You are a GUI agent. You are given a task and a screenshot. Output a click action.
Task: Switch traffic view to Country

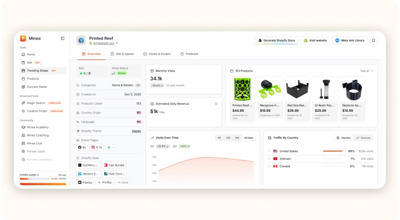(x=343, y=138)
